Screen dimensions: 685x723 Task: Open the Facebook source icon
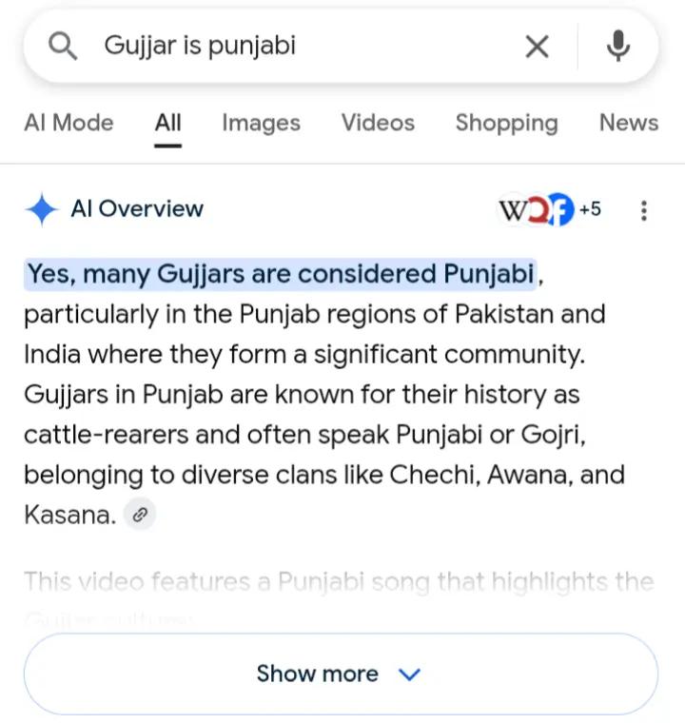562,210
